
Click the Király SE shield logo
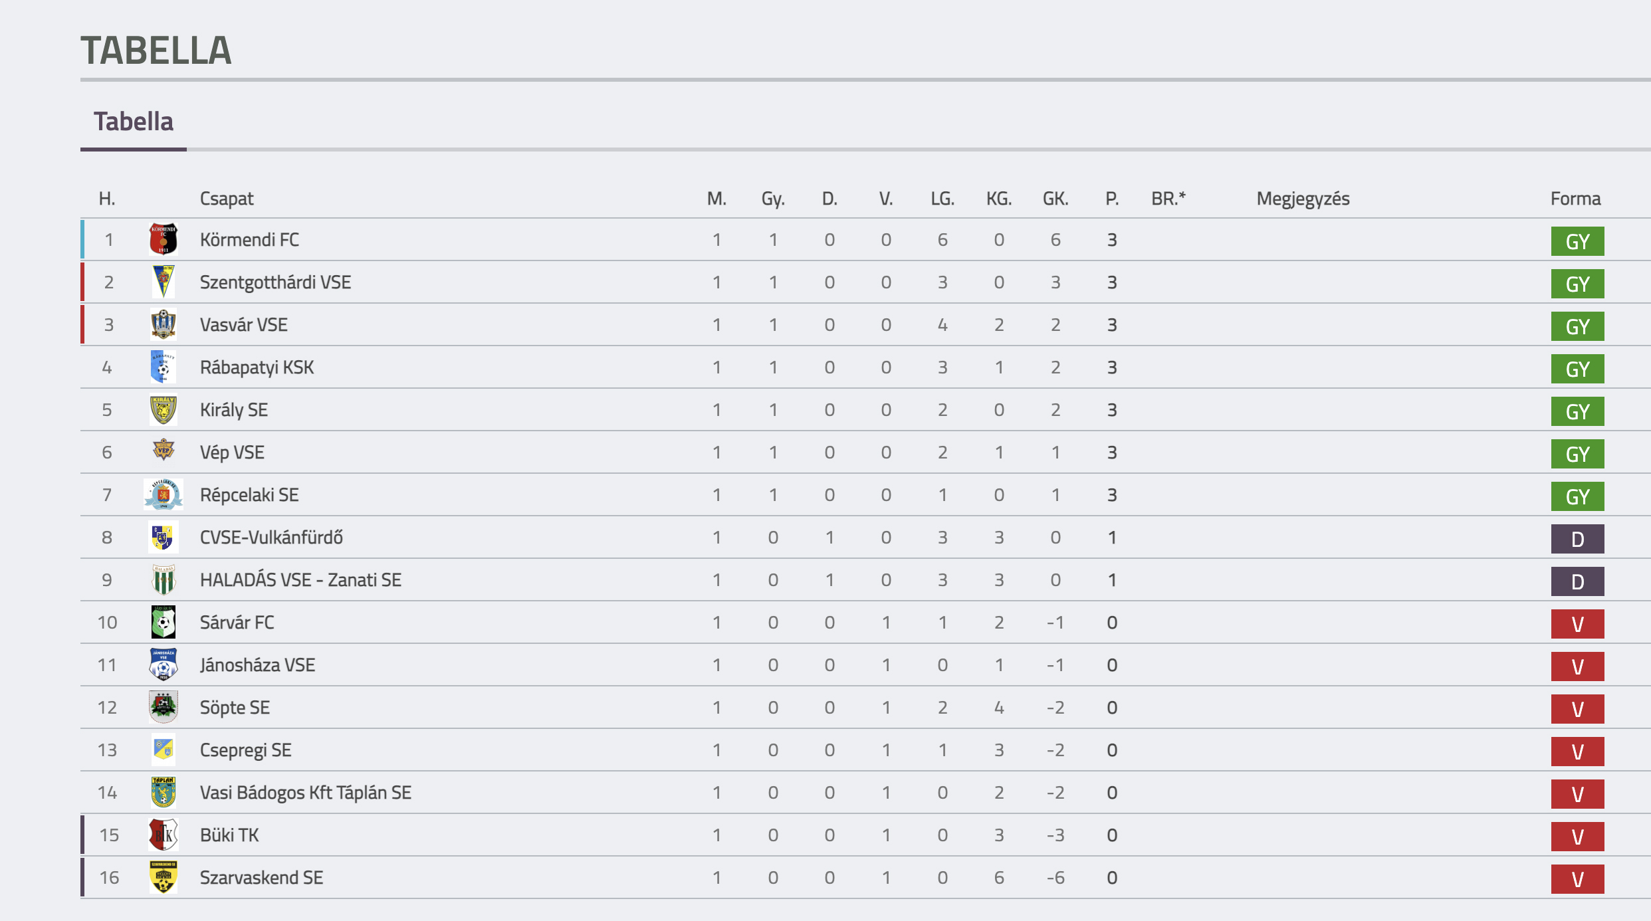coord(163,409)
